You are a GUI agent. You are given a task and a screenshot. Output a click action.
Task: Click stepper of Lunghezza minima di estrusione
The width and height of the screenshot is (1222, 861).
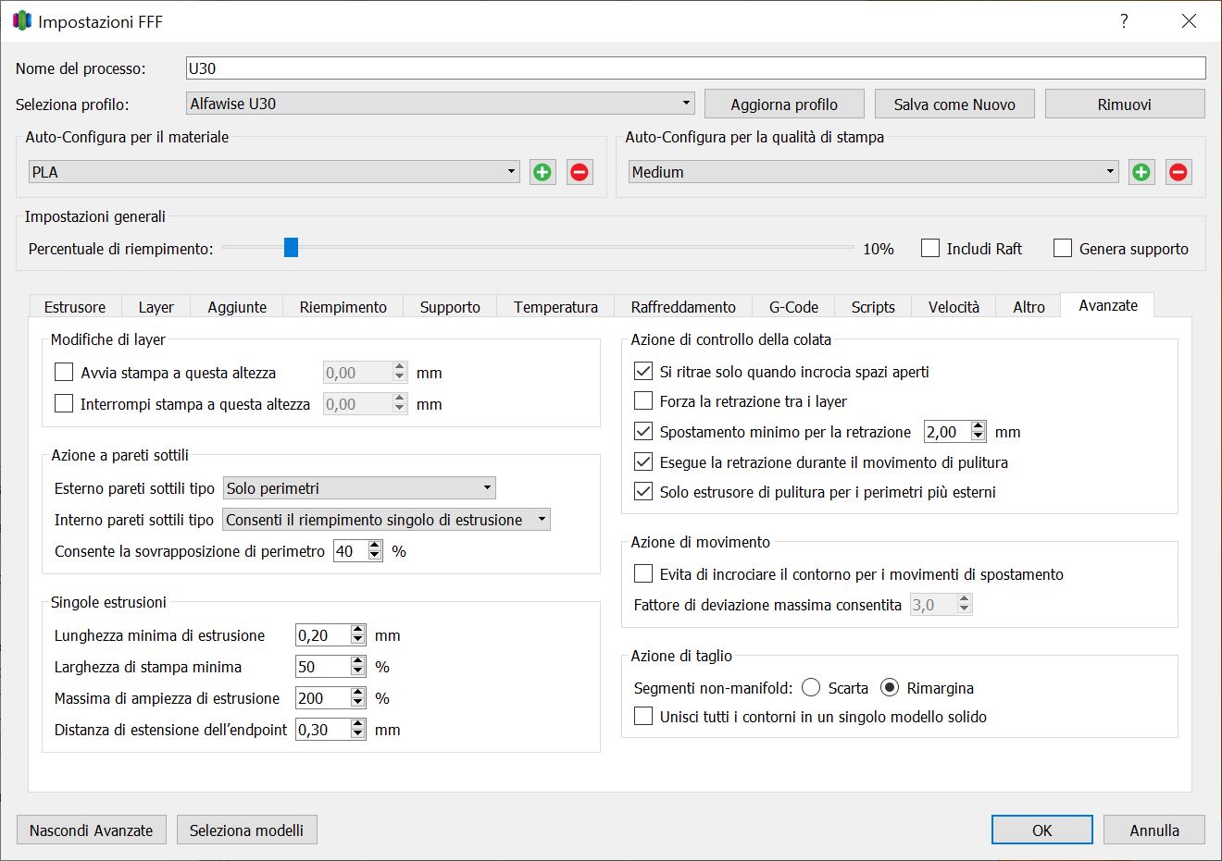click(x=358, y=634)
